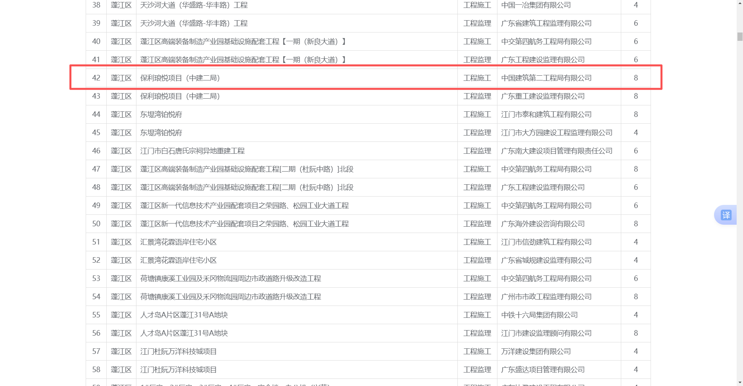This screenshot has height=386, width=743.
Task: Click company 江门市泰和建筑工程有限公司
Action: pos(546,115)
